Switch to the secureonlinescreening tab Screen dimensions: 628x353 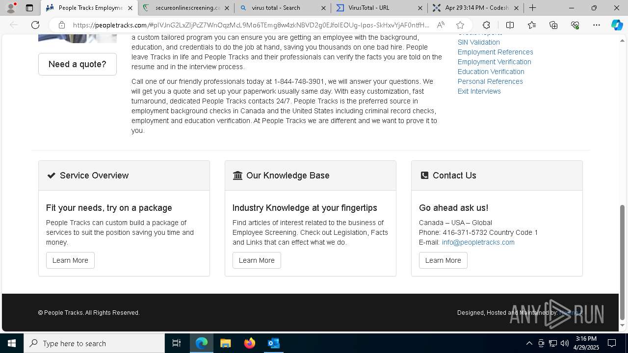coord(186,8)
